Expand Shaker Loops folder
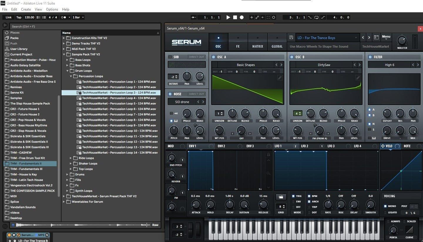 pos(71,163)
